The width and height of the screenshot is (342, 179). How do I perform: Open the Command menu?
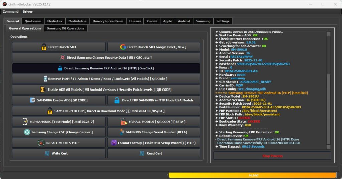tap(10, 12)
